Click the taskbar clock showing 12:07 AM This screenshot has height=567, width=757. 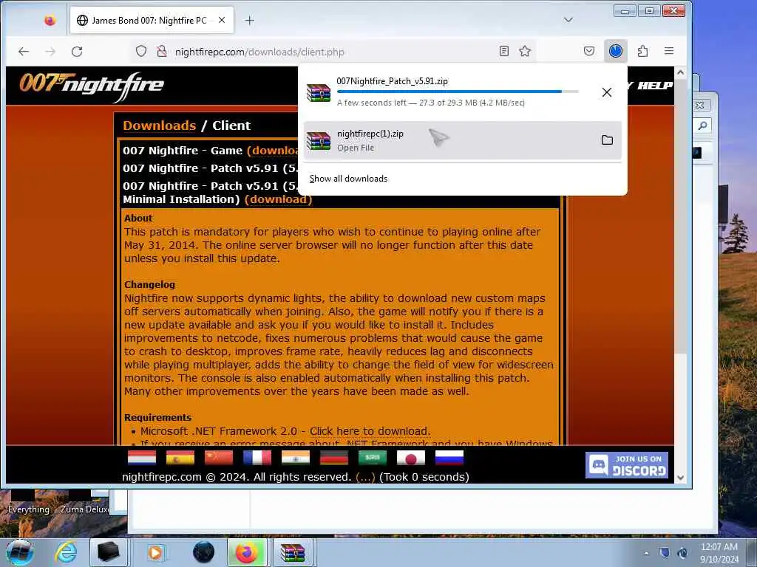[x=719, y=552]
